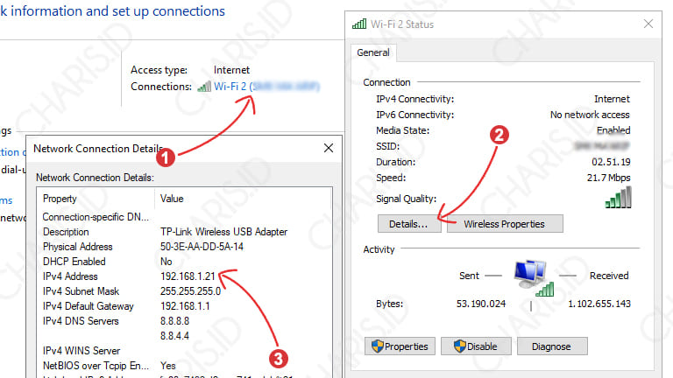Select the Physical Address row
The width and height of the screenshot is (673, 378).
coord(131,247)
